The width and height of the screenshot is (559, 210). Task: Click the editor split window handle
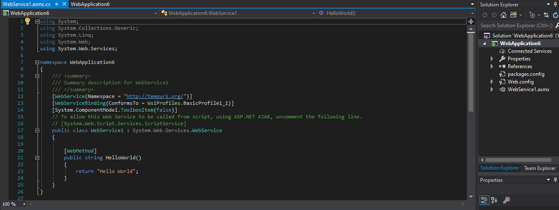[x=470, y=21]
